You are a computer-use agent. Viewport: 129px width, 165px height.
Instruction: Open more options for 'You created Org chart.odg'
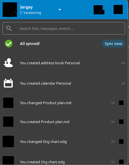click(121, 162)
